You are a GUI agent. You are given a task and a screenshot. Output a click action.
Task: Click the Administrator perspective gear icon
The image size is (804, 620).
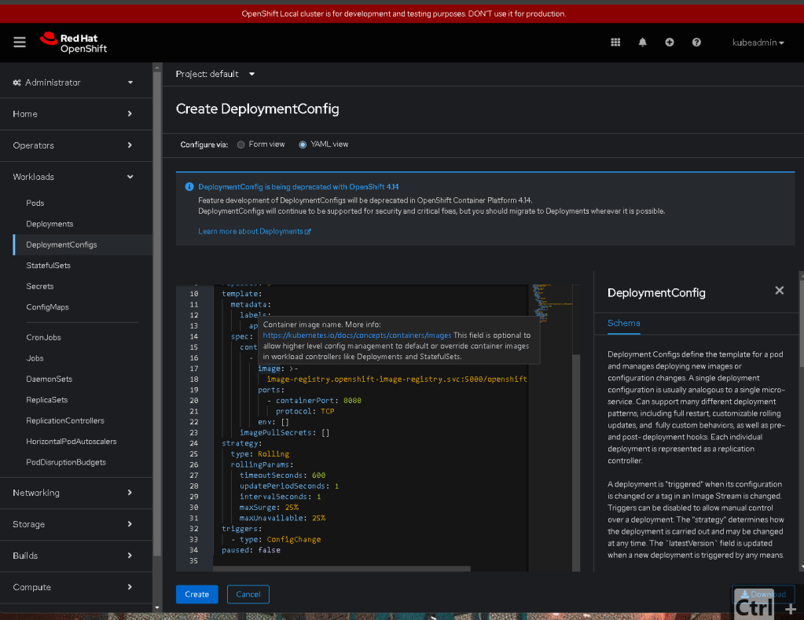[x=17, y=83]
